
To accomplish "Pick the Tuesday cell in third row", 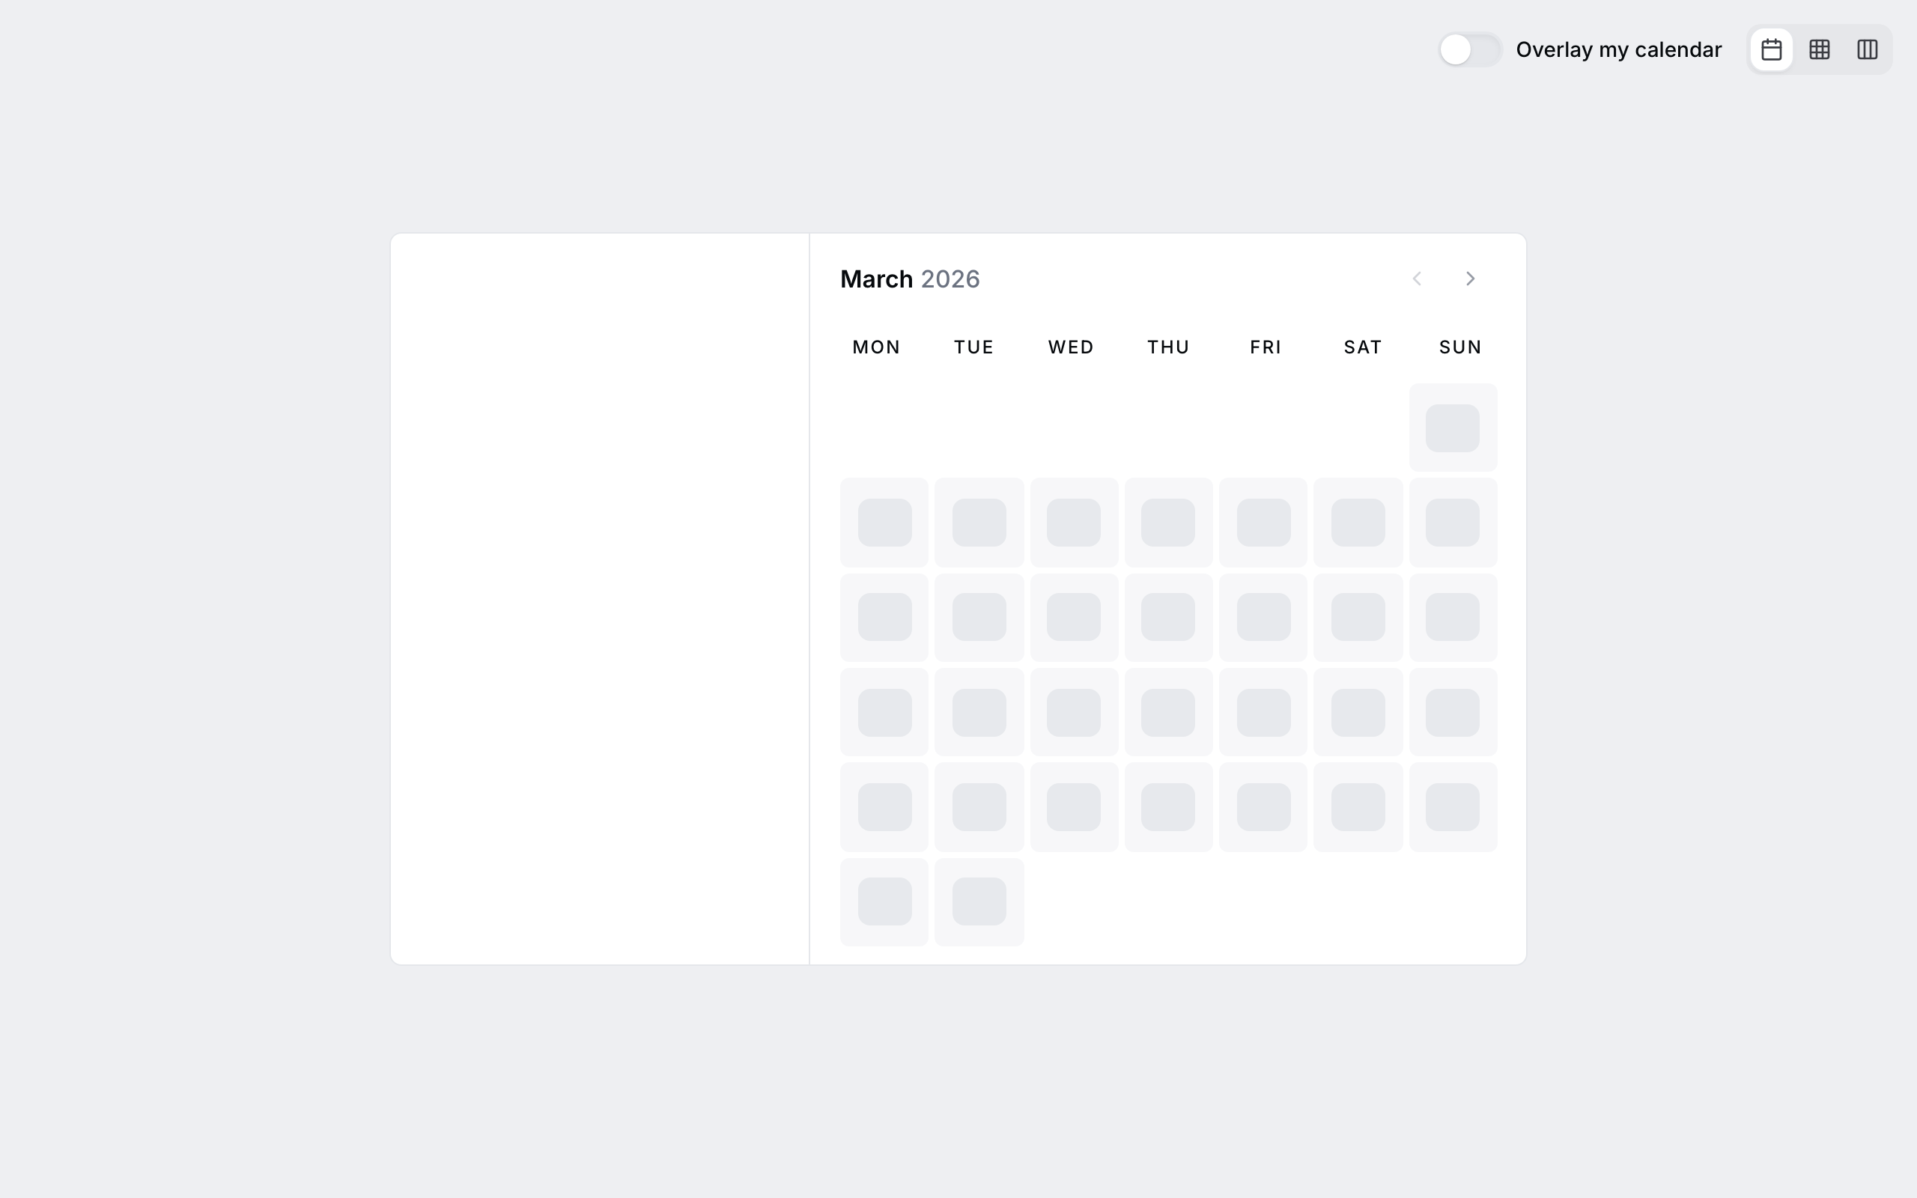I will click(x=979, y=617).
